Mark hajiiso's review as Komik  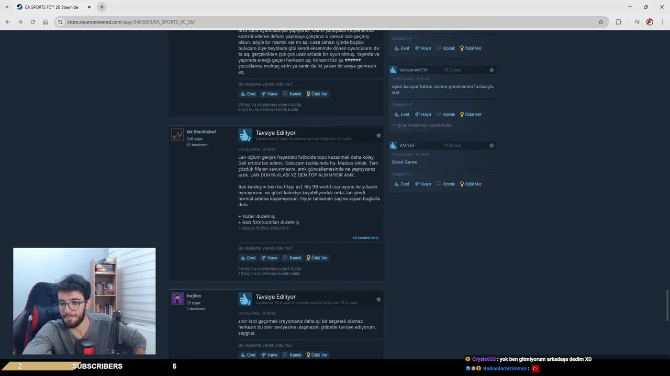(292, 355)
